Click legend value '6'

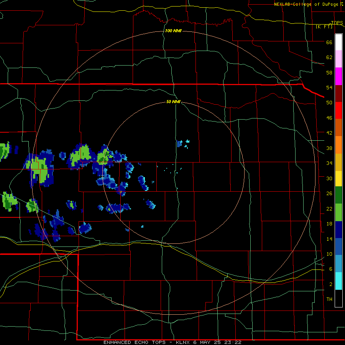click(x=331, y=269)
